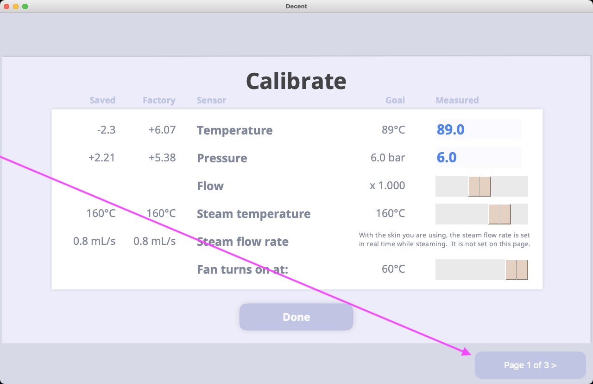Click Steam temperature slider track right of handle
The width and height of the screenshot is (593, 384).
tap(519, 214)
